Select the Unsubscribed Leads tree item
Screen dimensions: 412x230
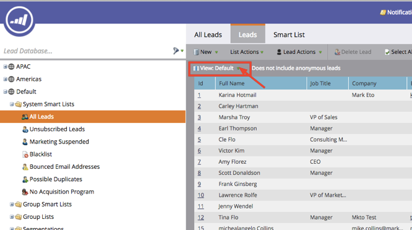[x=57, y=129]
